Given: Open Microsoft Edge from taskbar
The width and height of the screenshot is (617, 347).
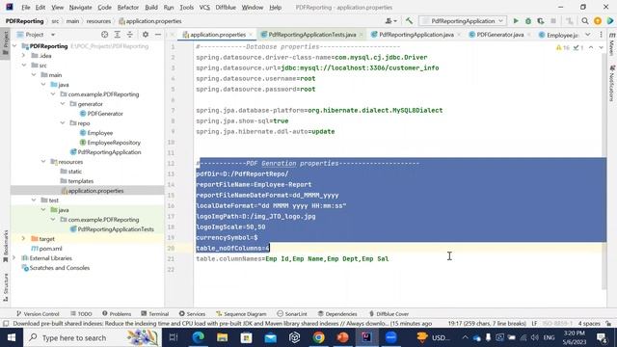Looking at the screenshot, I should click(x=198, y=337).
